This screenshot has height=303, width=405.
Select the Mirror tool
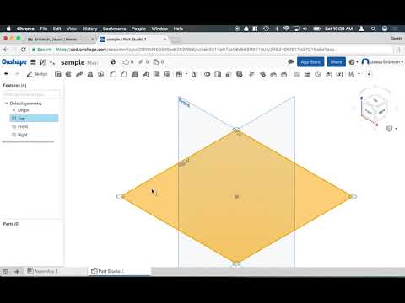(194, 74)
